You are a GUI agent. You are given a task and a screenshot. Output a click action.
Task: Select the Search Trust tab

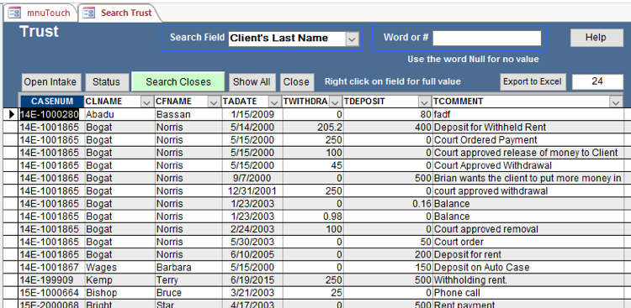(x=119, y=13)
